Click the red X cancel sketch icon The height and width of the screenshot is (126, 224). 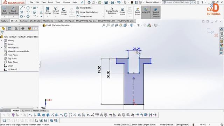point(216,35)
